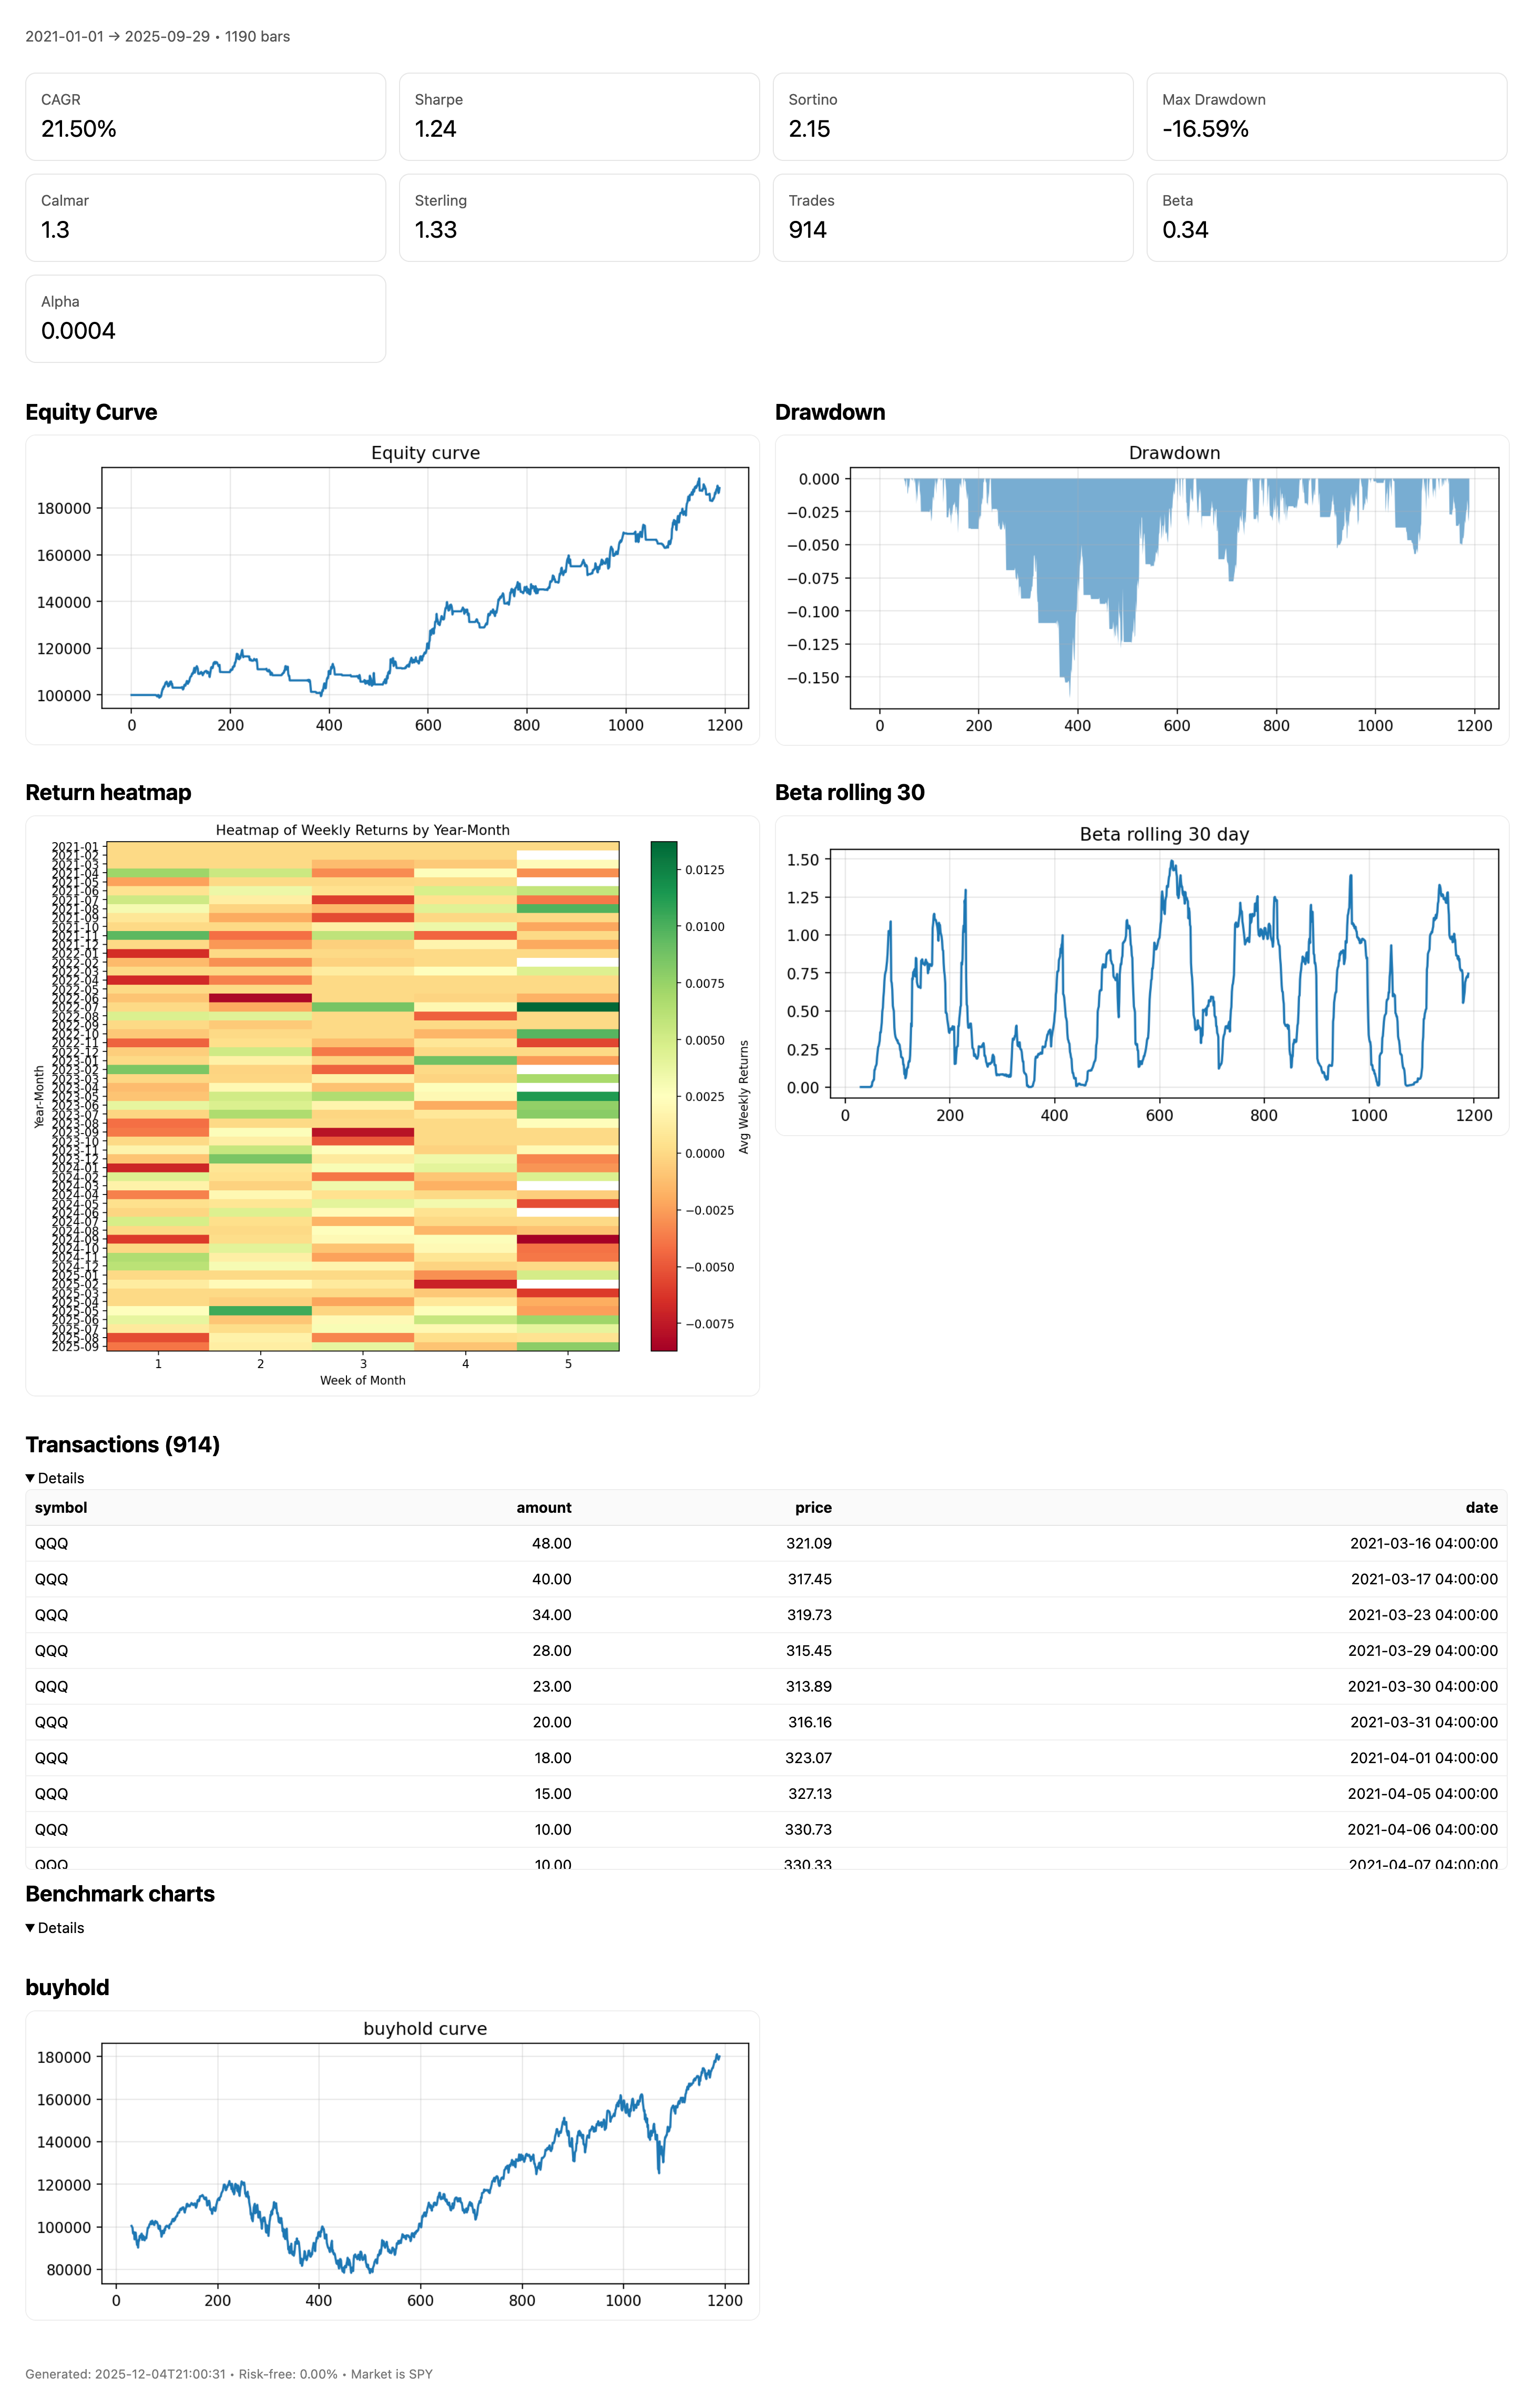Click the weekly returns heatmap
Viewport: 1533px width, 2408px height.
pos(363,1096)
